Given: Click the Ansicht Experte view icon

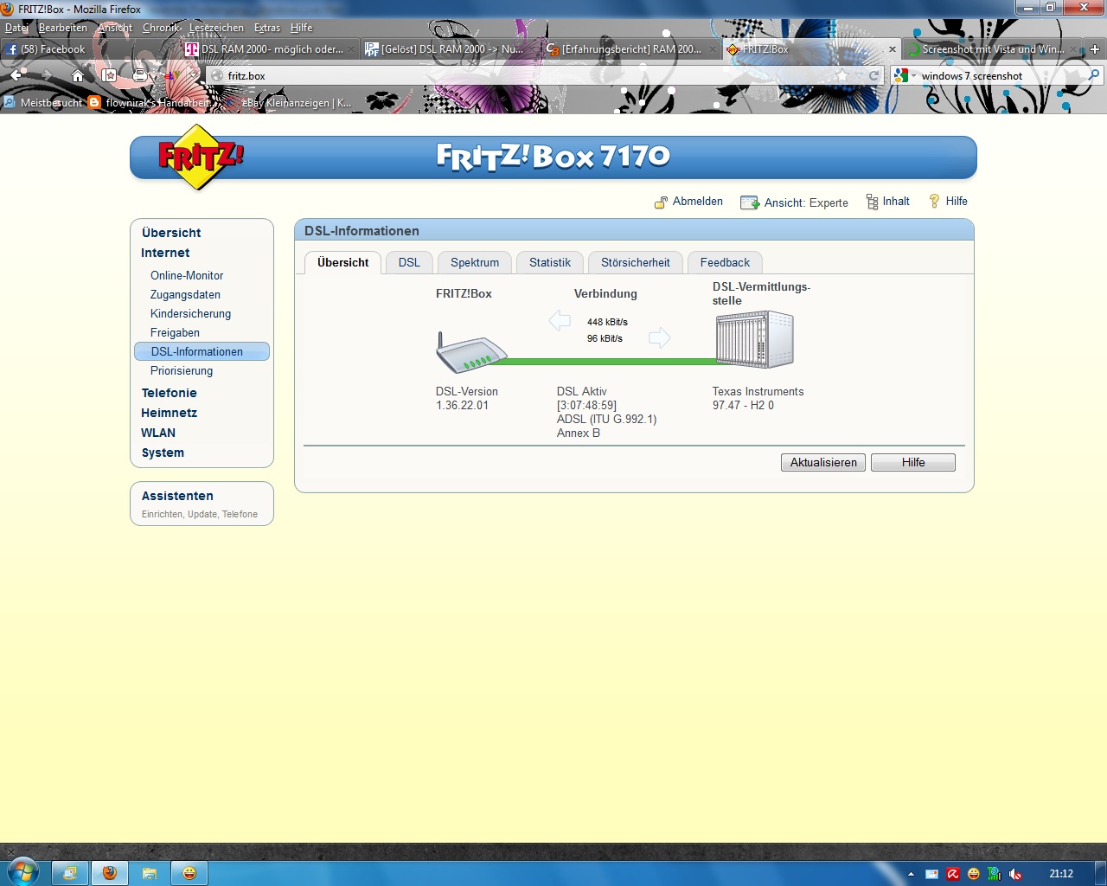Looking at the screenshot, I should [750, 202].
